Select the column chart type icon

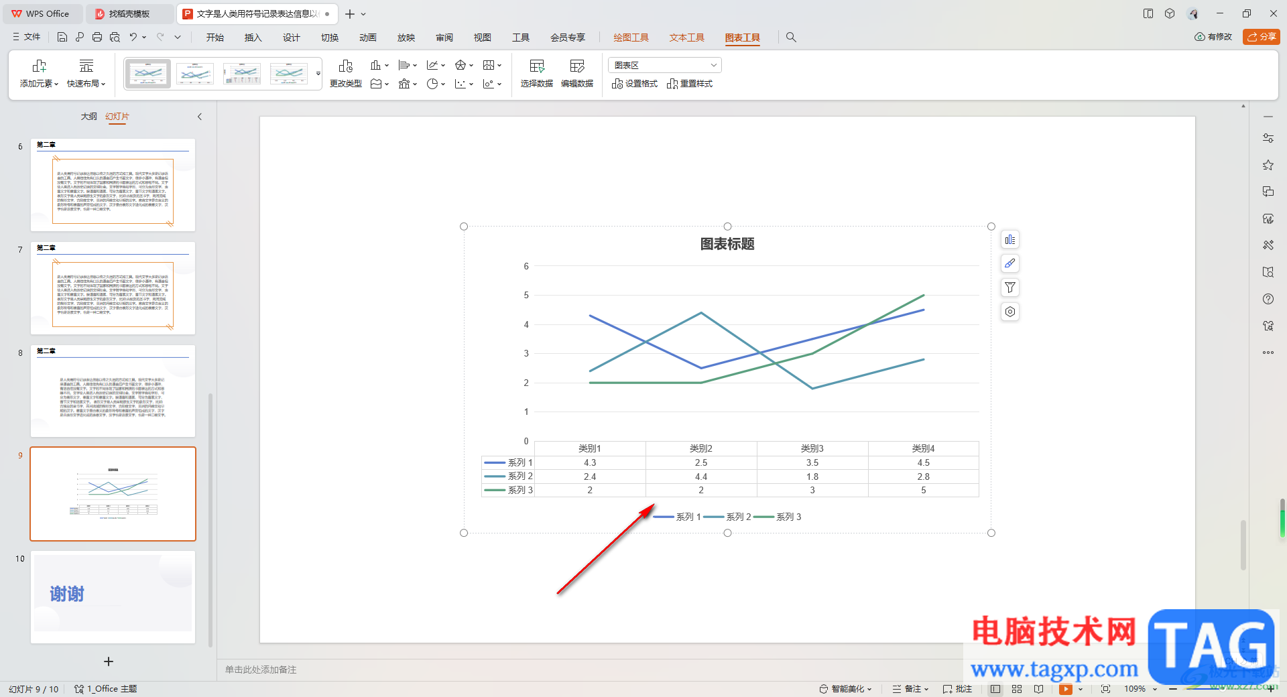point(376,65)
